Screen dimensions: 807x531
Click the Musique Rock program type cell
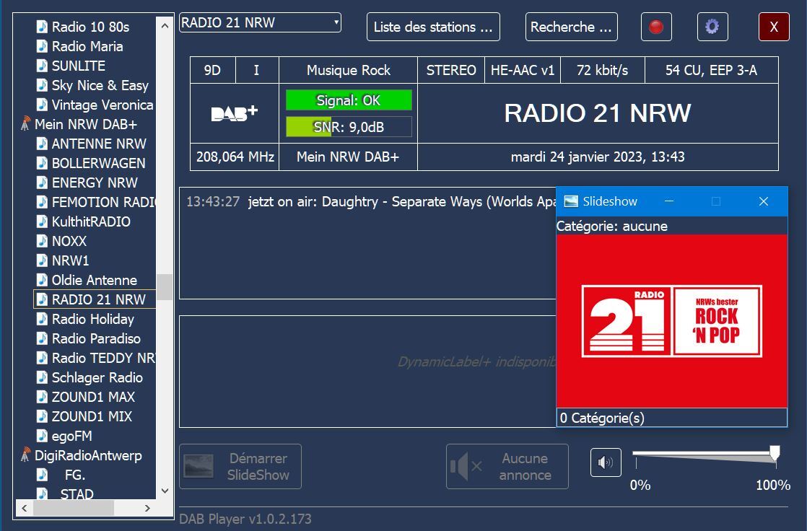pyautogui.click(x=349, y=71)
